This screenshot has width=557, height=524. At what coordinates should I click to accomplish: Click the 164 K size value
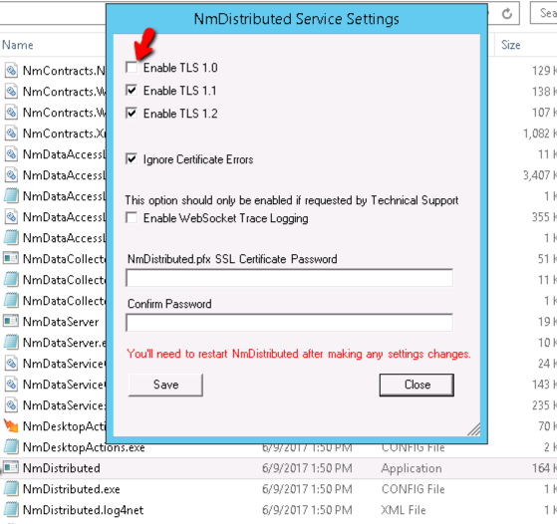(544, 468)
